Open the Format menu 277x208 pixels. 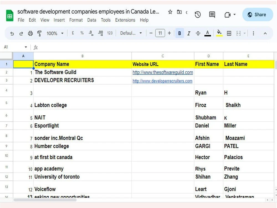pos(76,20)
